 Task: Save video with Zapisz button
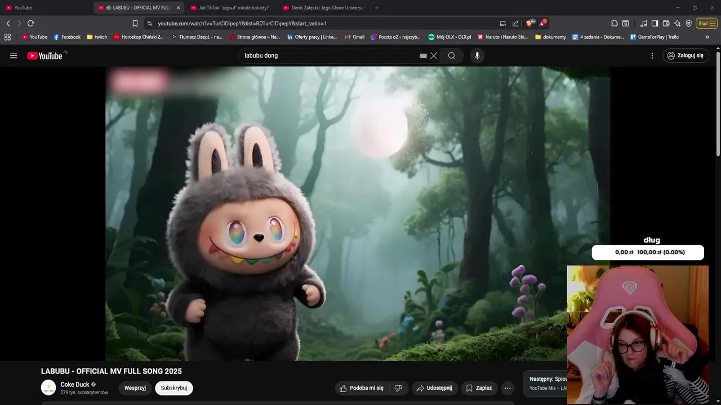coord(479,388)
